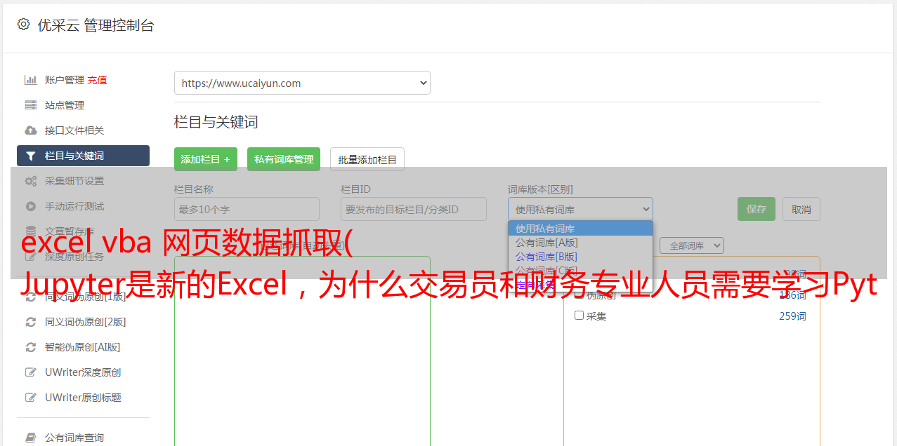
Task: Open 账户管理 in the sidebar
Action: tap(65, 80)
